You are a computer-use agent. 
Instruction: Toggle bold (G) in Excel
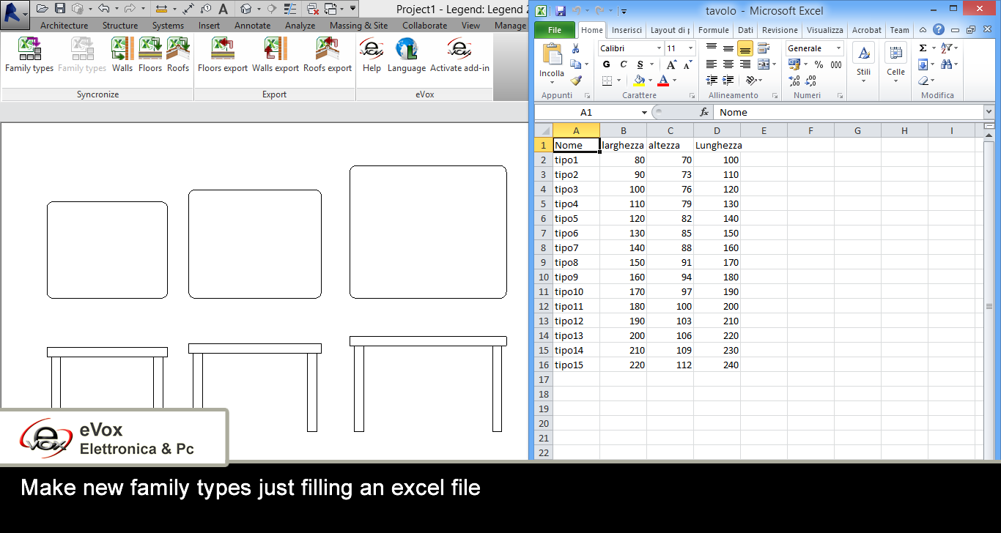click(606, 64)
